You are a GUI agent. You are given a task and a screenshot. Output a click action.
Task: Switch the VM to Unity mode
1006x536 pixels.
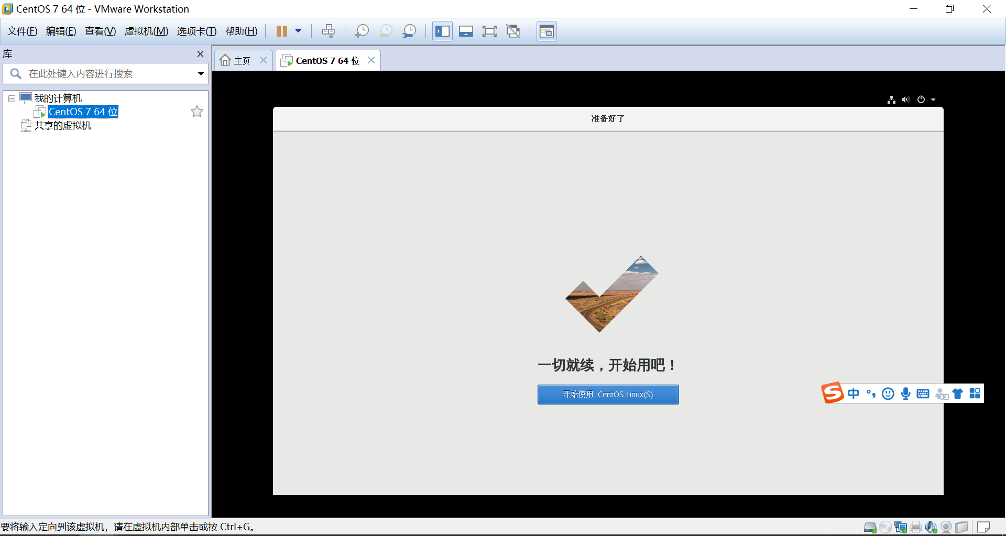pyautogui.click(x=513, y=31)
